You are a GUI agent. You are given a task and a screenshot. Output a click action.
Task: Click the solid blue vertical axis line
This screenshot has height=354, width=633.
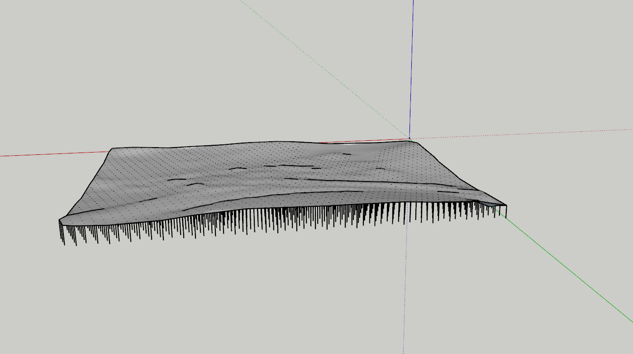click(412, 68)
